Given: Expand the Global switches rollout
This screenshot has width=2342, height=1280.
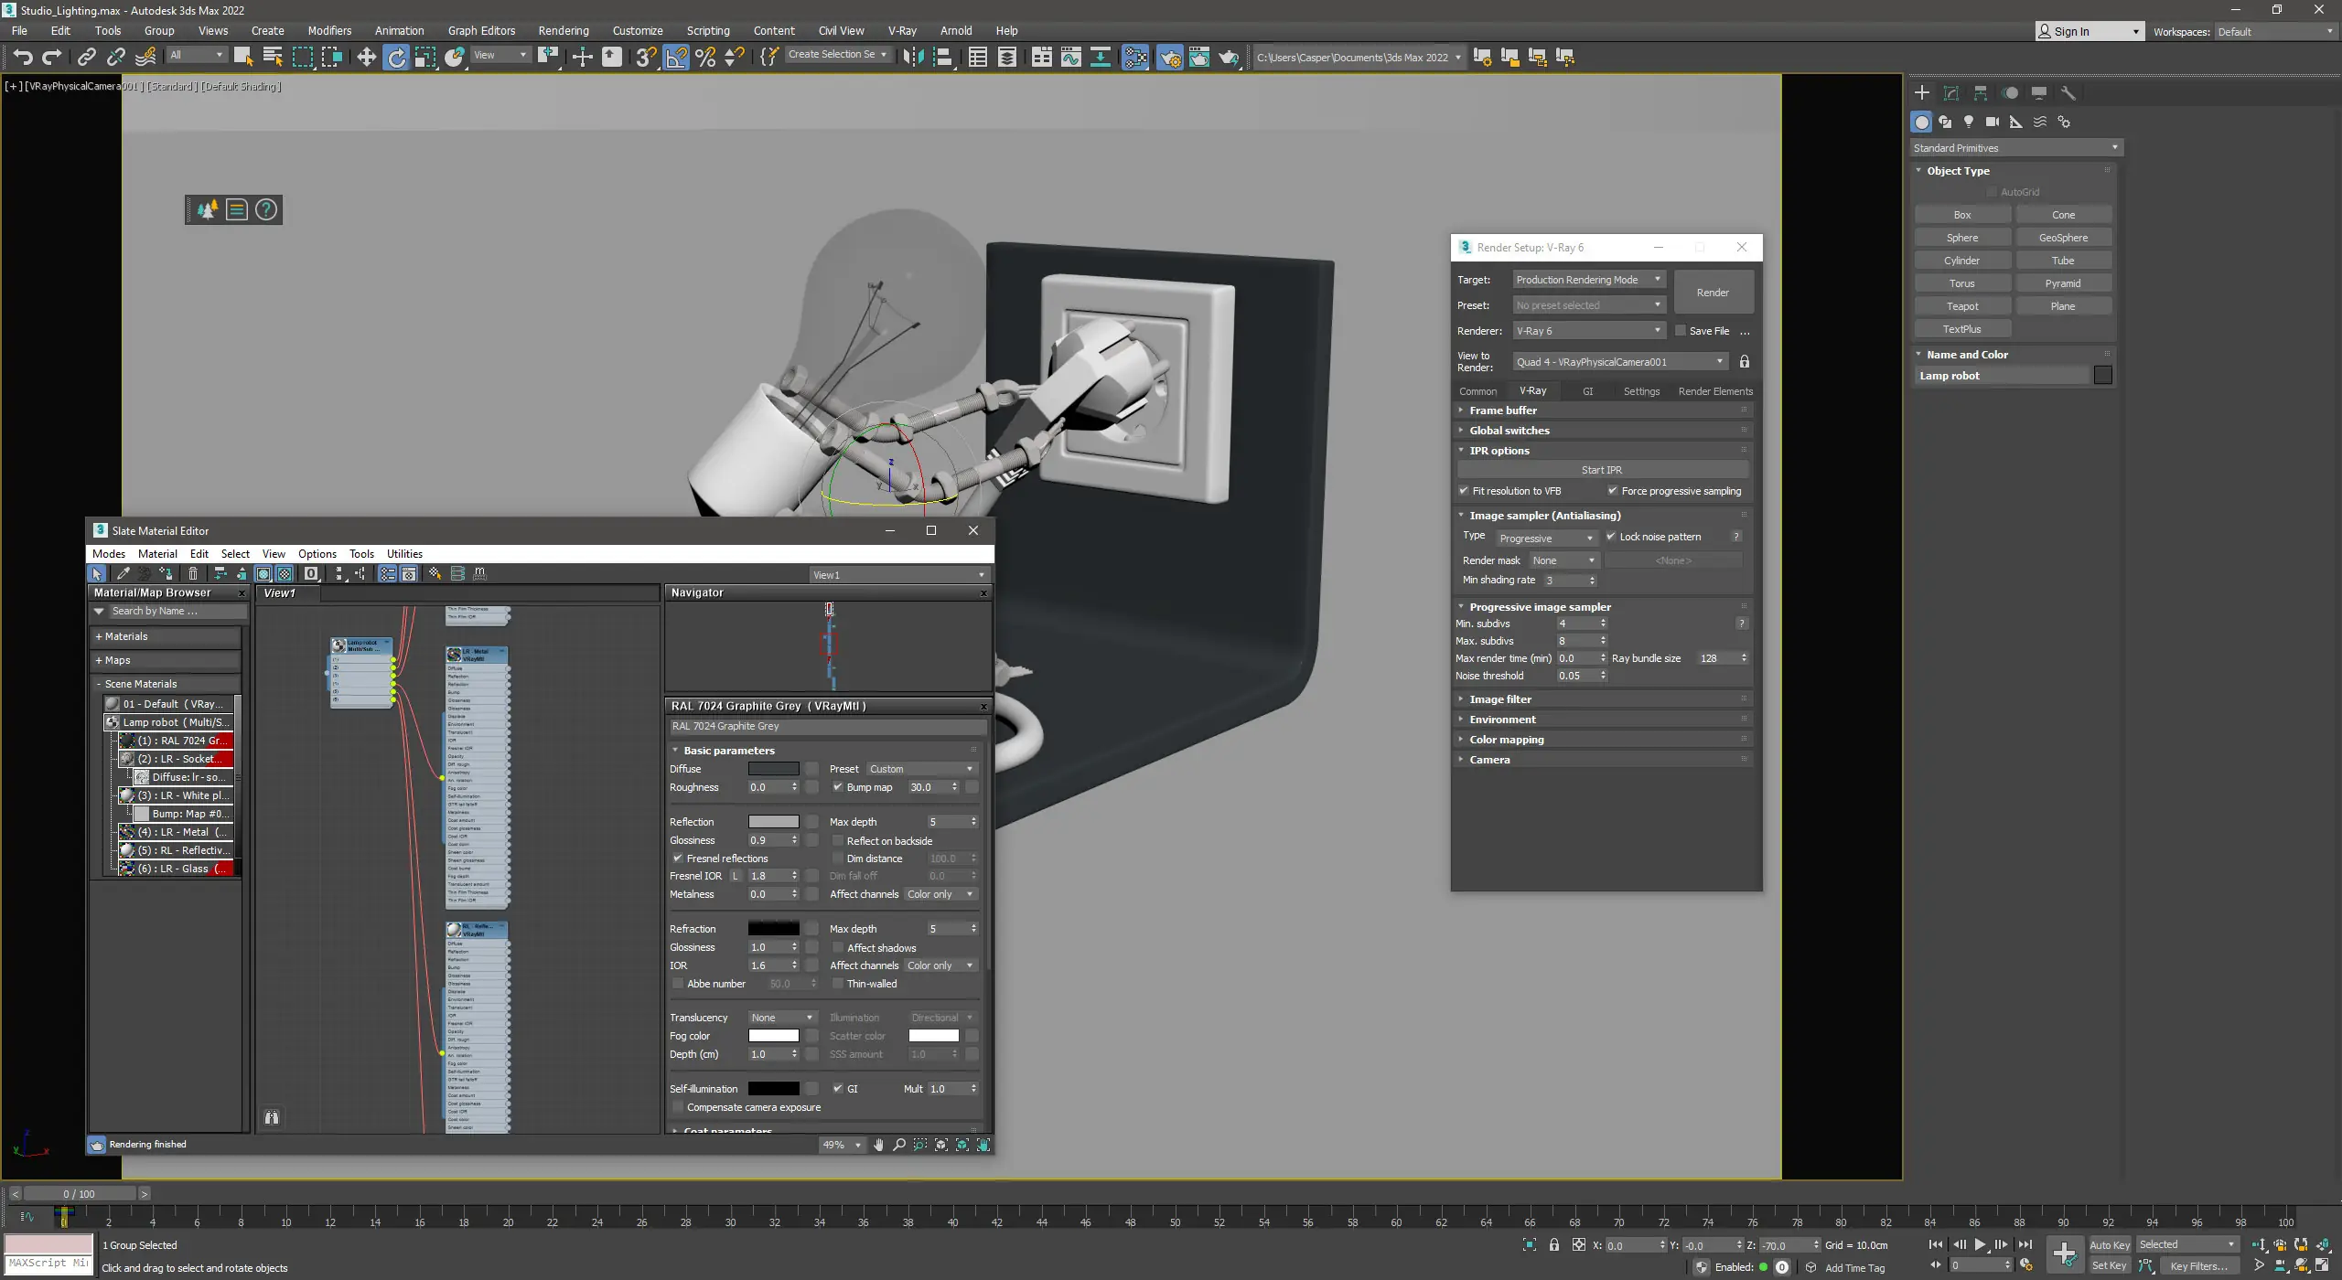Looking at the screenshot, I should [1509, 431].
